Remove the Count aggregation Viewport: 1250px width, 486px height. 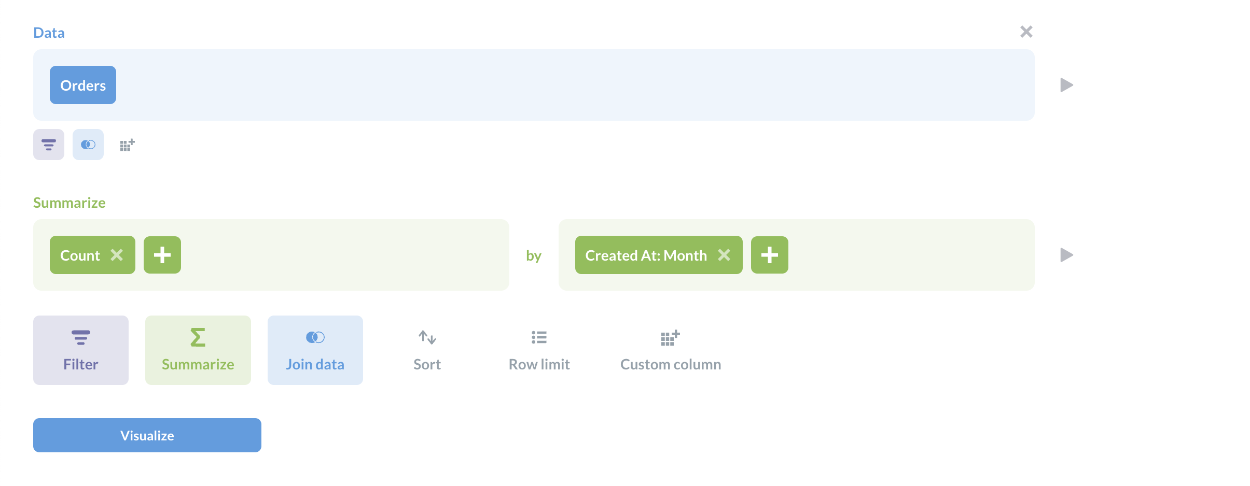point(117,254)
